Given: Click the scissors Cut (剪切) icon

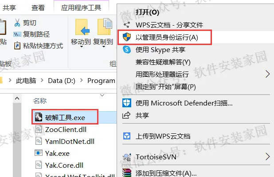Looking at the screenshot, I should point(17,23).
